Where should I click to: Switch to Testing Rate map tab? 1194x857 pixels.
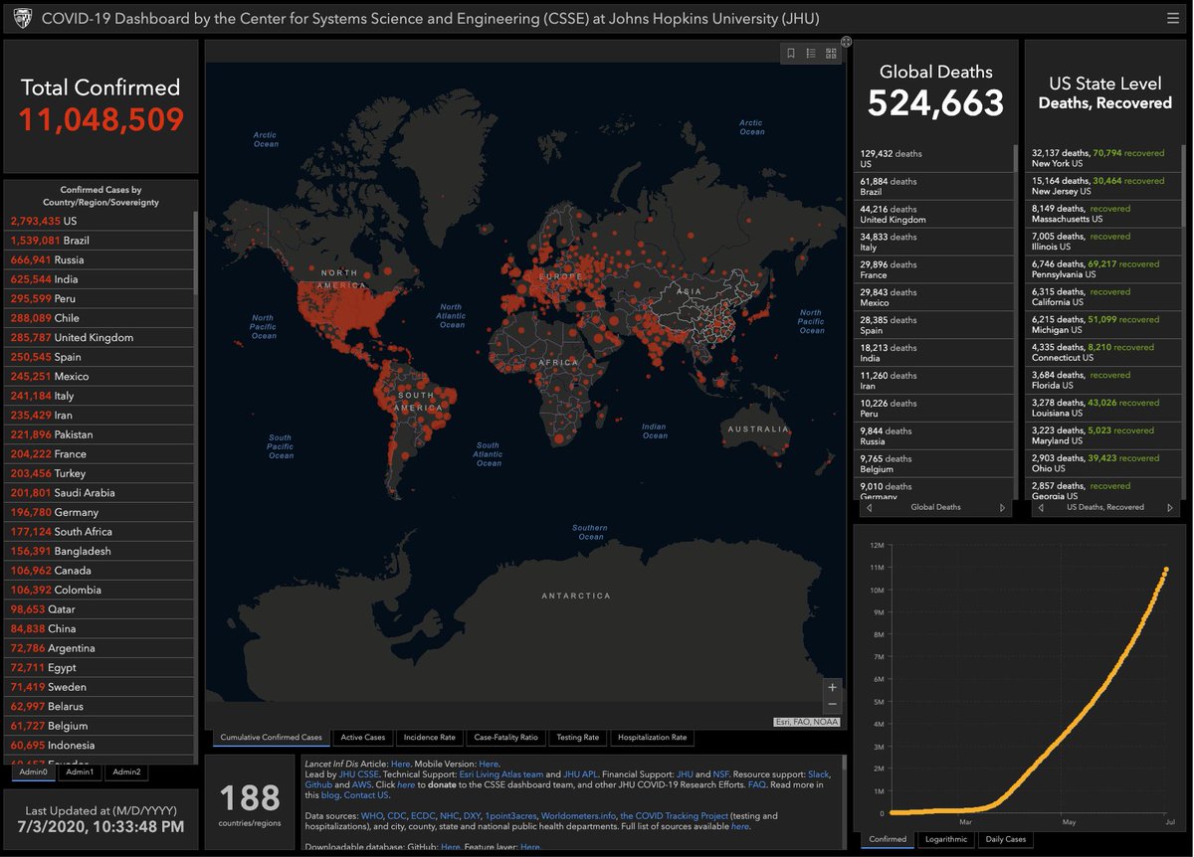[577, 738]
